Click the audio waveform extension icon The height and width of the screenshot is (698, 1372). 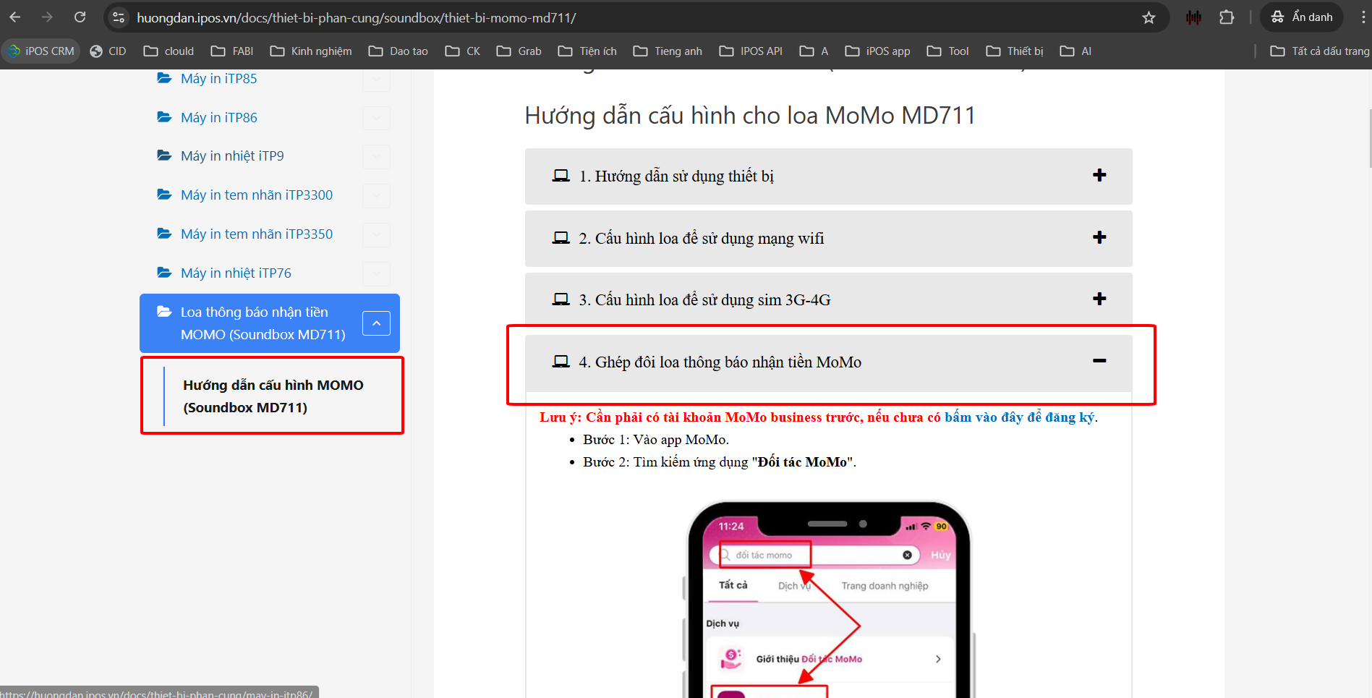[x=1193, y=17]
